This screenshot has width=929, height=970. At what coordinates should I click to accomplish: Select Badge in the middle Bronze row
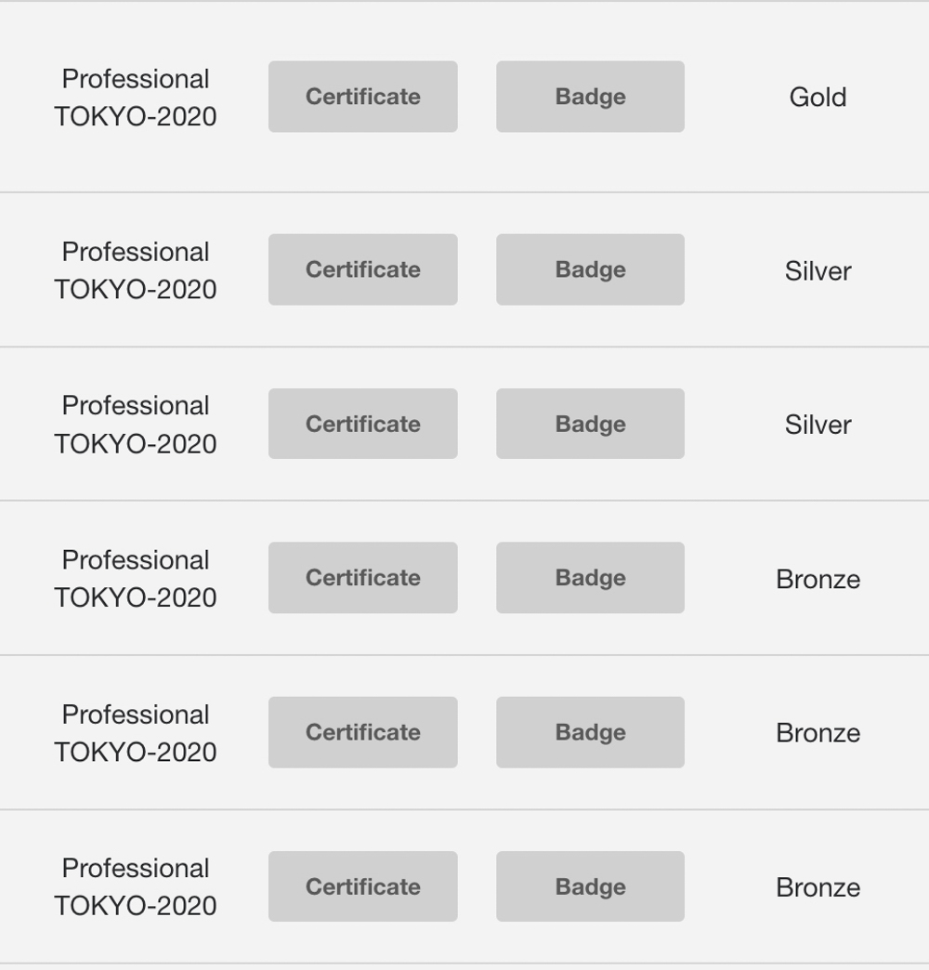coord(590,732)
